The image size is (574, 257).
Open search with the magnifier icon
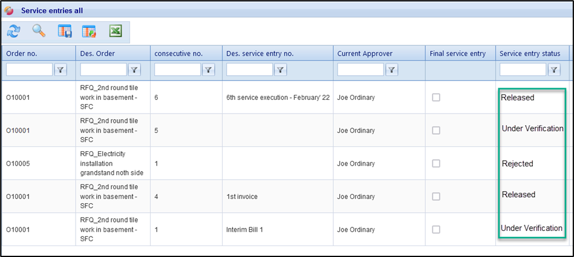[x=39, y=31]
